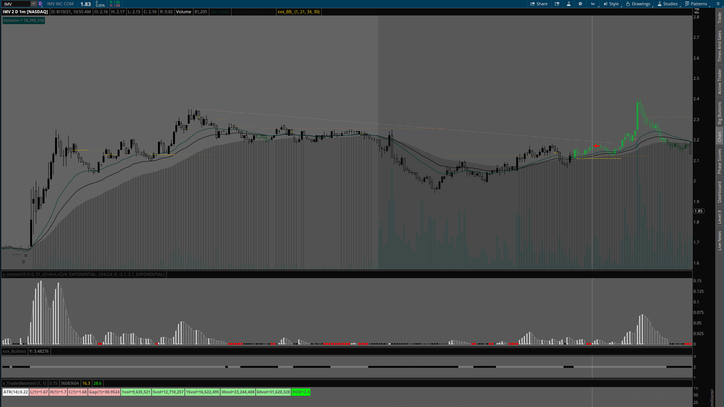Toggle the Dashboard side panel
Screen dimensions: 724x407
(x=719, y=192)
